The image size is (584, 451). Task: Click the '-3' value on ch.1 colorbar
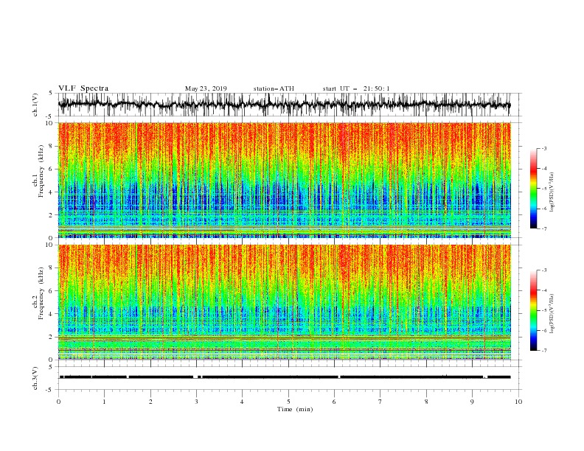(544, 148)
